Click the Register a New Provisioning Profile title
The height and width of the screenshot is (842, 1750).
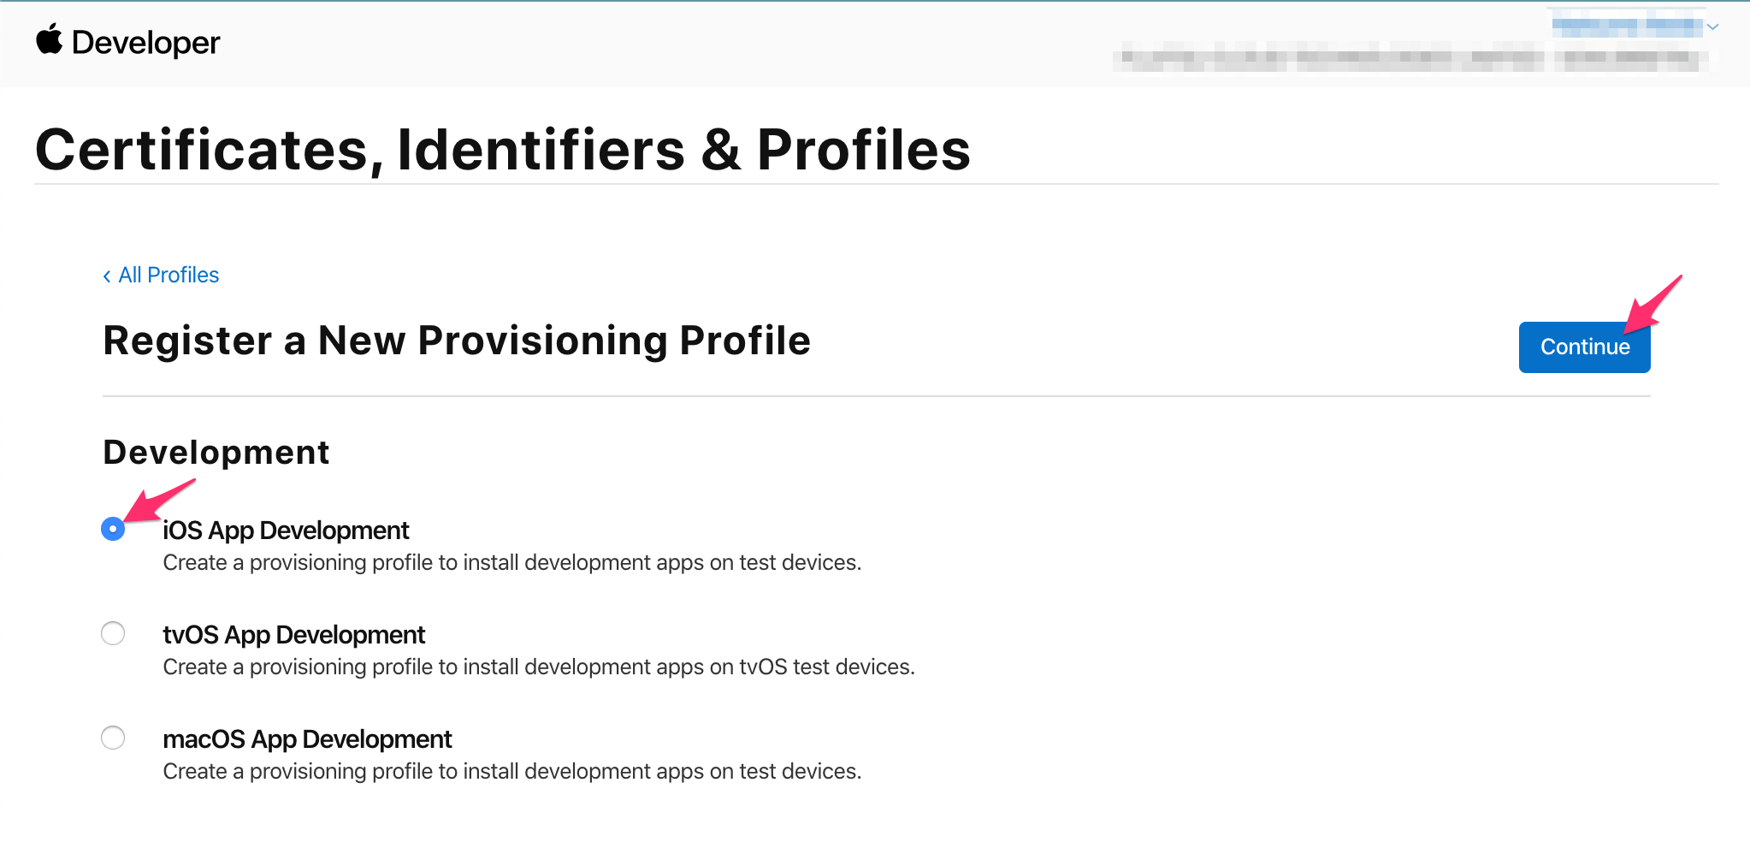pyautogui.click(x=457, y=341)
